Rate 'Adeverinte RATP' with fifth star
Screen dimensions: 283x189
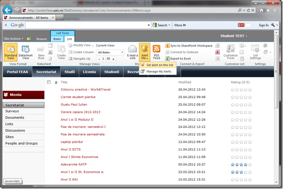point(250,164)
